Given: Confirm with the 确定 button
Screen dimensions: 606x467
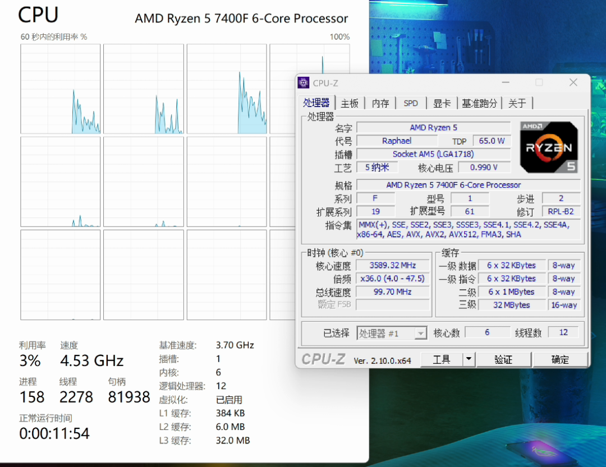Looking at the screenshot, I should (x=560, y=359).
